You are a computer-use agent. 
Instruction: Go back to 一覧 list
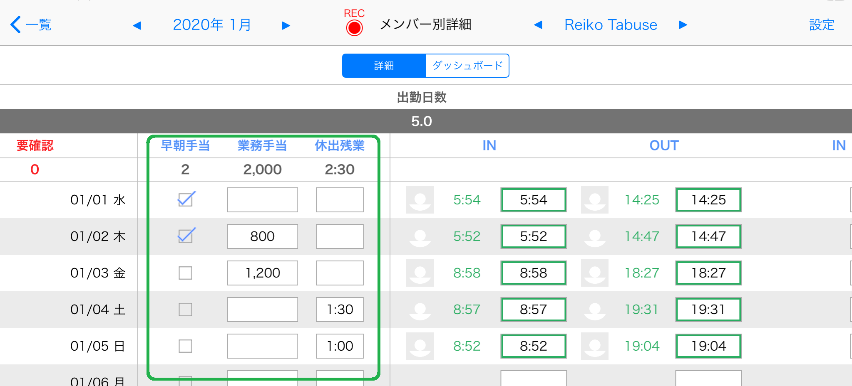(x=31, y=25)
